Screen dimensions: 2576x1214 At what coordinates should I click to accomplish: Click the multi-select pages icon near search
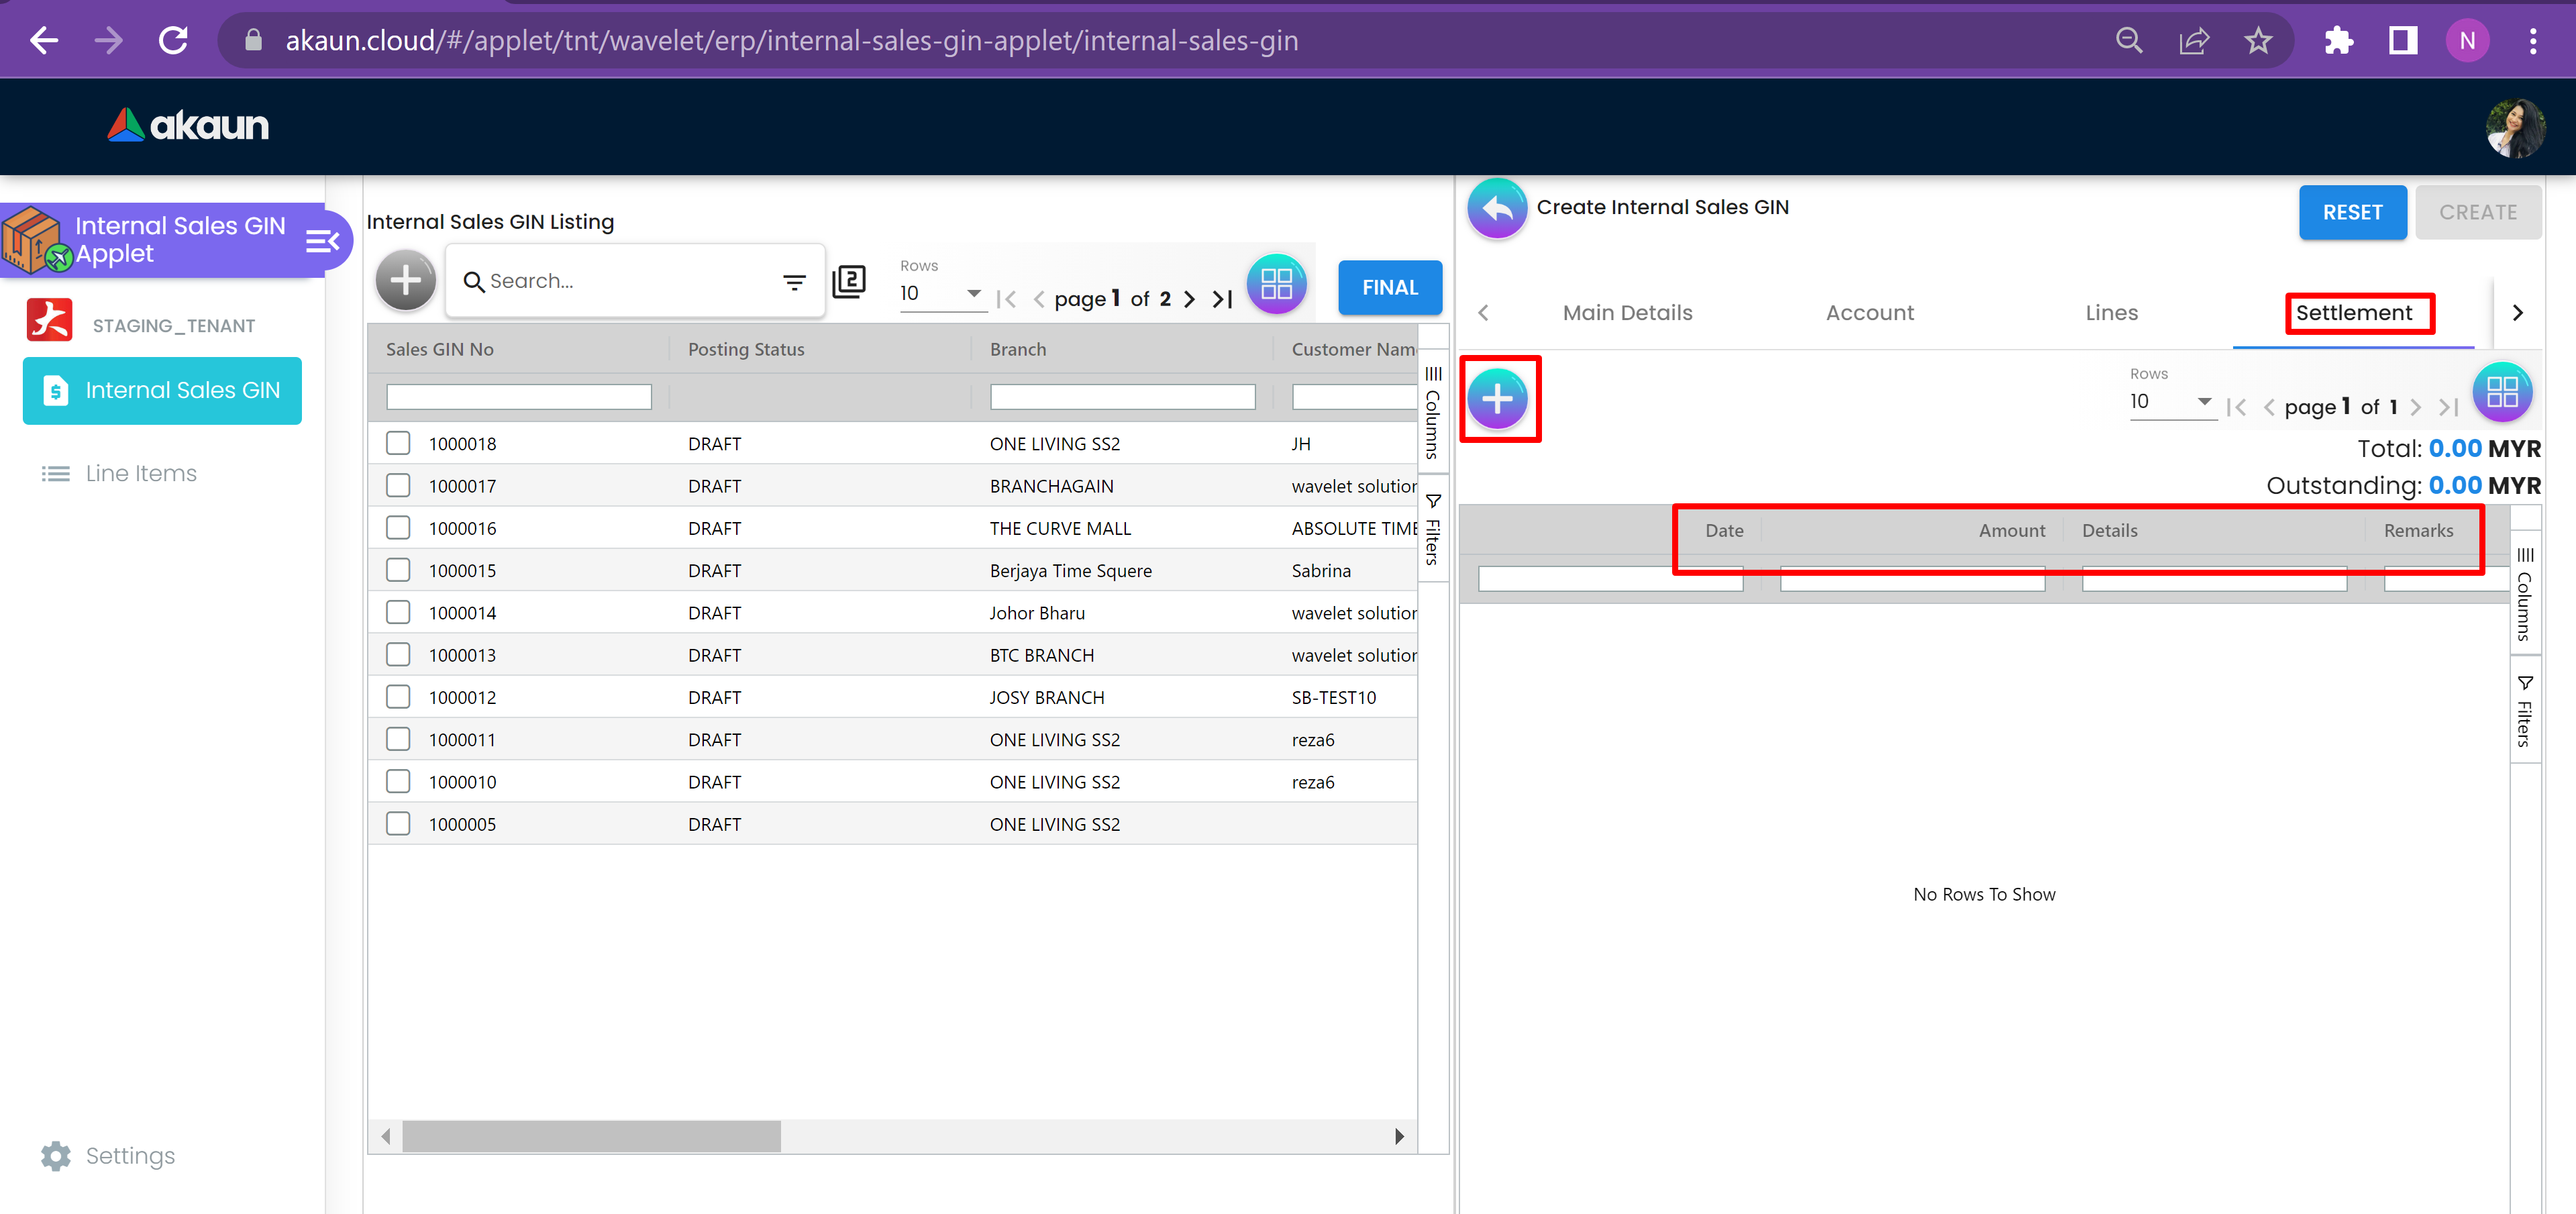pos(849,281)
